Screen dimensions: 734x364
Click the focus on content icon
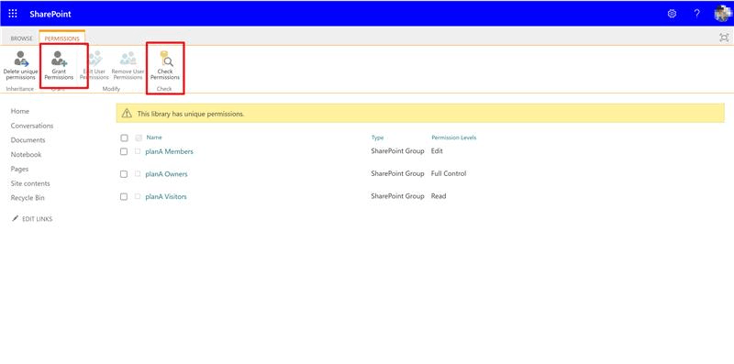pyautogui.click(x=724, y=38)
